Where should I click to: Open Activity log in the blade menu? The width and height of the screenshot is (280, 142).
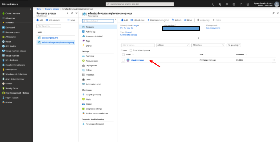[x=90, y=32]
